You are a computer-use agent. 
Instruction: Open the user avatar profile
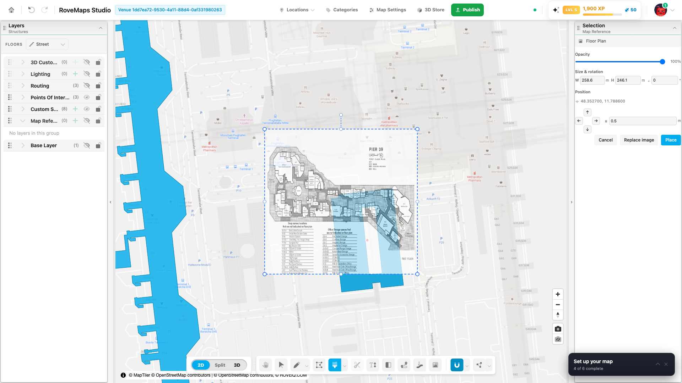[x=661, y=10]
